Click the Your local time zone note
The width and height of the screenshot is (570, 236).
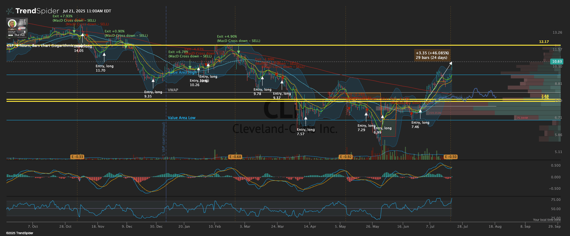[x=547, y=220]
